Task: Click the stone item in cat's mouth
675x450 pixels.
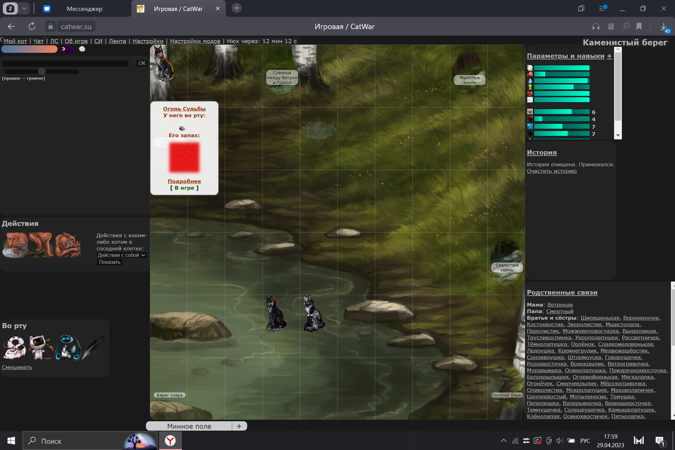Action: (182, 128)
